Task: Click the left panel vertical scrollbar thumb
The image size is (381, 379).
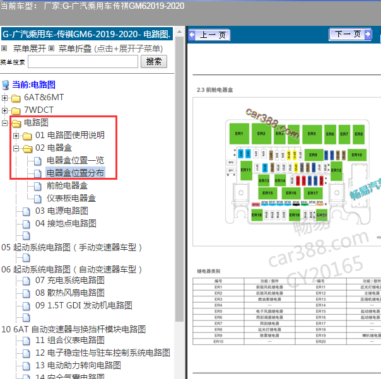Action: [179, 179]
